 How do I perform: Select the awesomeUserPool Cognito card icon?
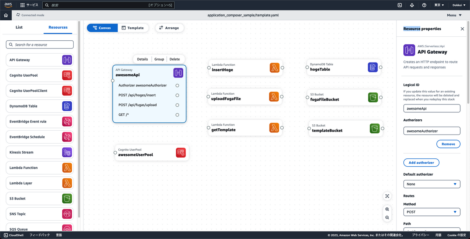pos(181,153)
